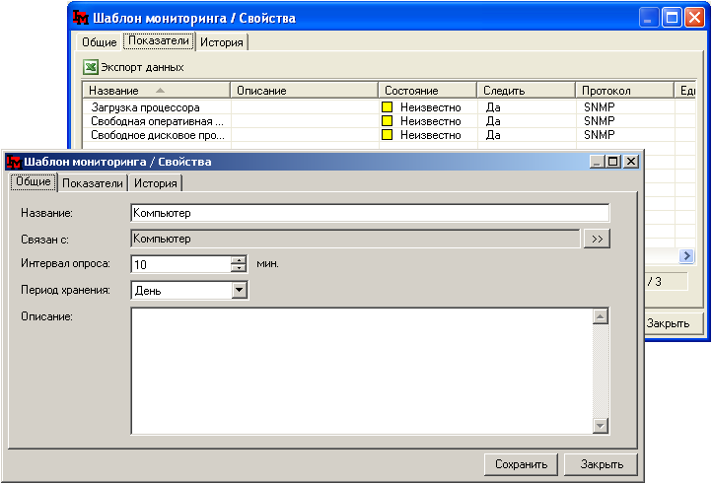Click SNMP protocol in Загрузка процессора row
Screen dimensions: 712x484
coord(600,107)
